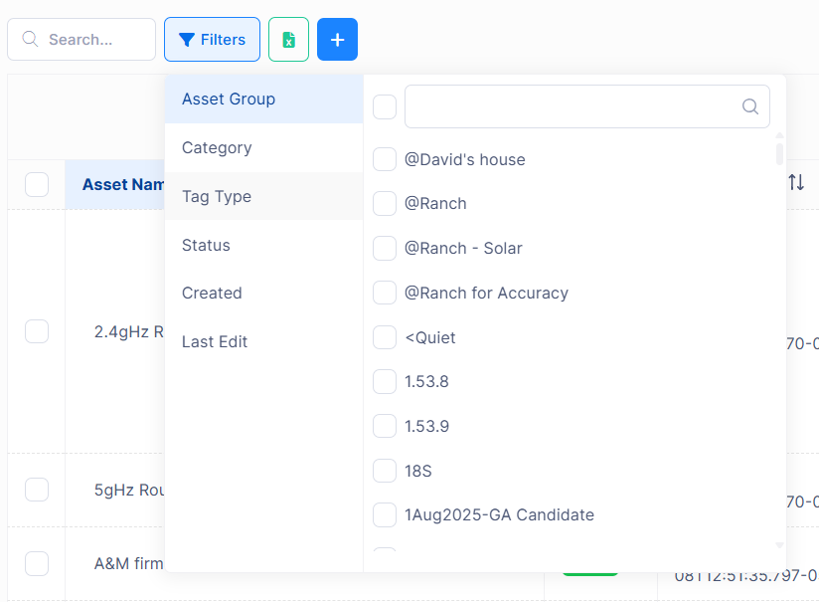Screen dimensions: 819x602
Task: Select the <Quiet asset group checkbox
Action: point(385,337)
